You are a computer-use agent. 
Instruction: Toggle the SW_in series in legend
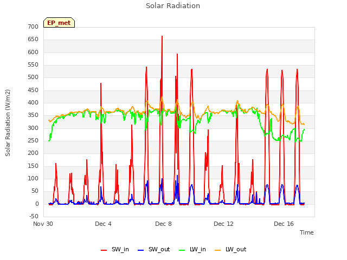point(114,250)
